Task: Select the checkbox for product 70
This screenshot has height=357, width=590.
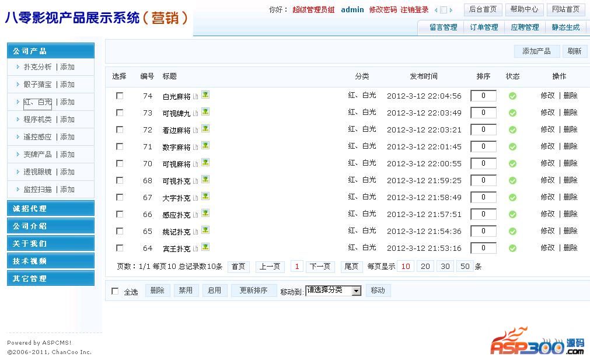Action: point(120,163)
